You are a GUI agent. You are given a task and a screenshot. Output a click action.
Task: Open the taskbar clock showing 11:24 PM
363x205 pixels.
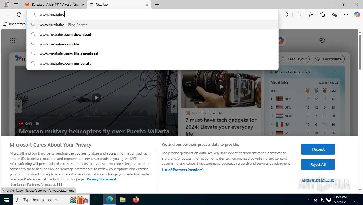coord(340,200)
